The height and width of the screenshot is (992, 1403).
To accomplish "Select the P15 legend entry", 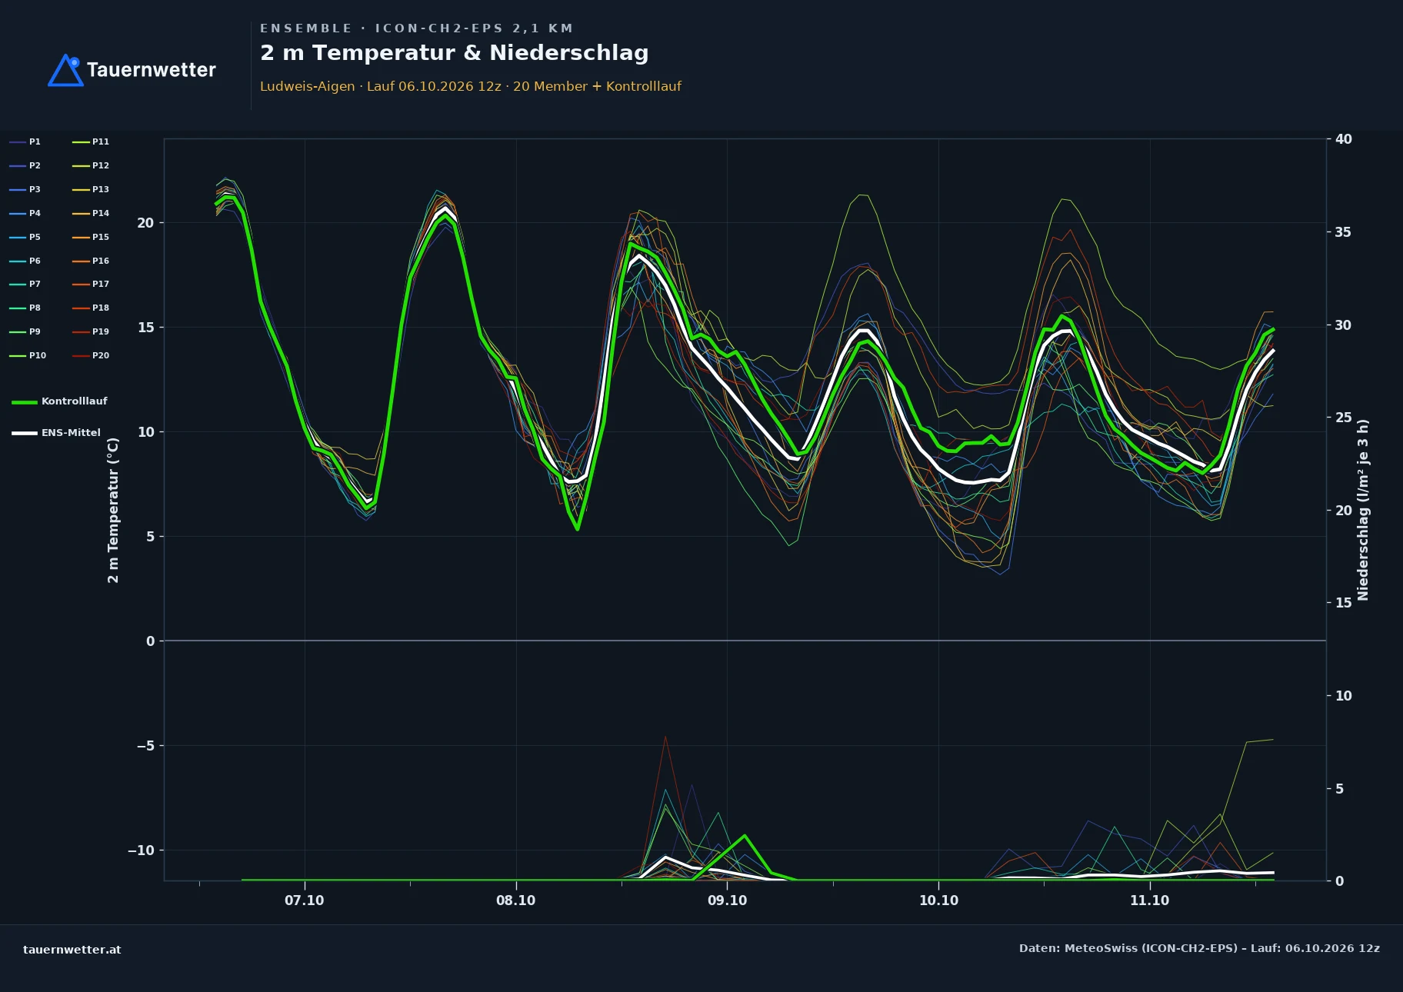I will 91,237.
